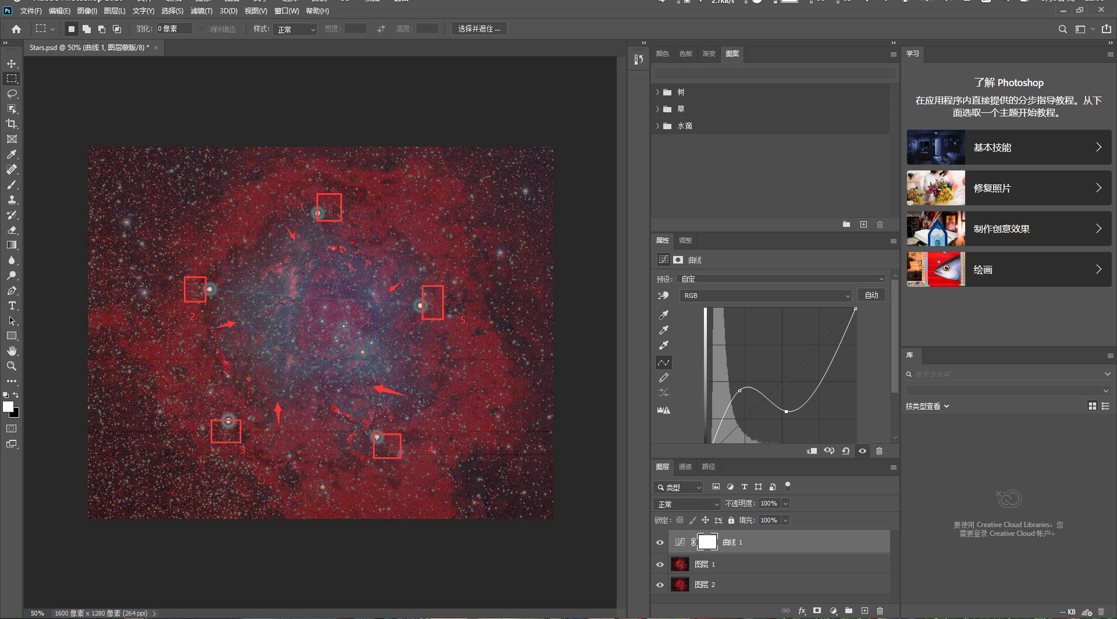Click the 自动 auto curves button
The width and height of the screenshot is (1117, 619).
point(871,295)
